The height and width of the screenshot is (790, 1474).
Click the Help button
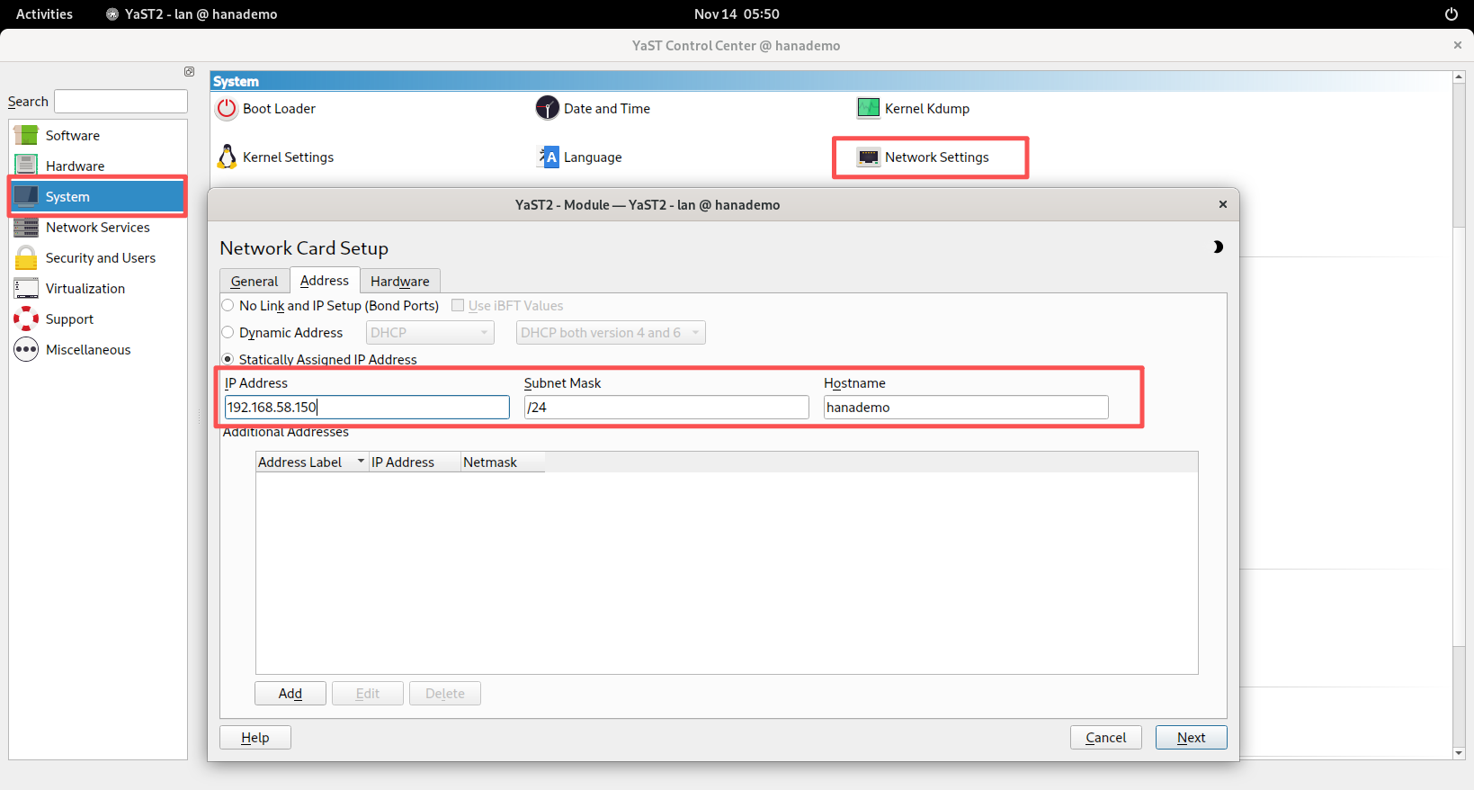[255, 738]
